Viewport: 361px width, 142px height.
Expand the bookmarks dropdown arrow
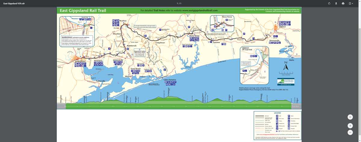tap(353, 4)
